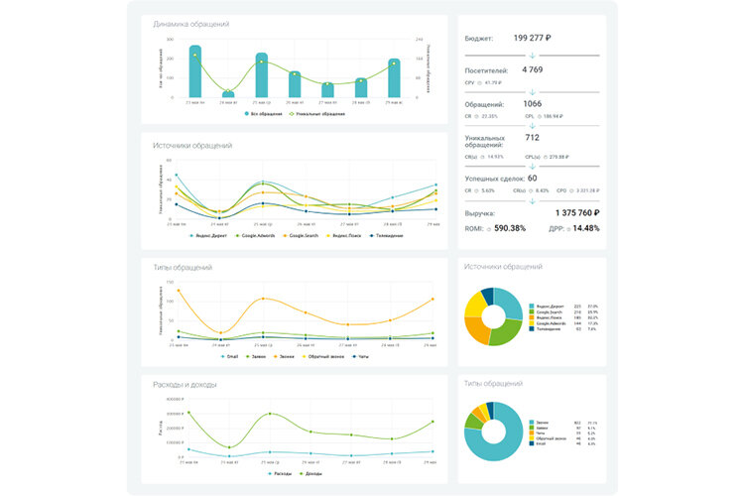Screen dimensions: 744x496
Task: Click the info icon beside CR(u) 14.93%
Action: (x=482, y=157)
